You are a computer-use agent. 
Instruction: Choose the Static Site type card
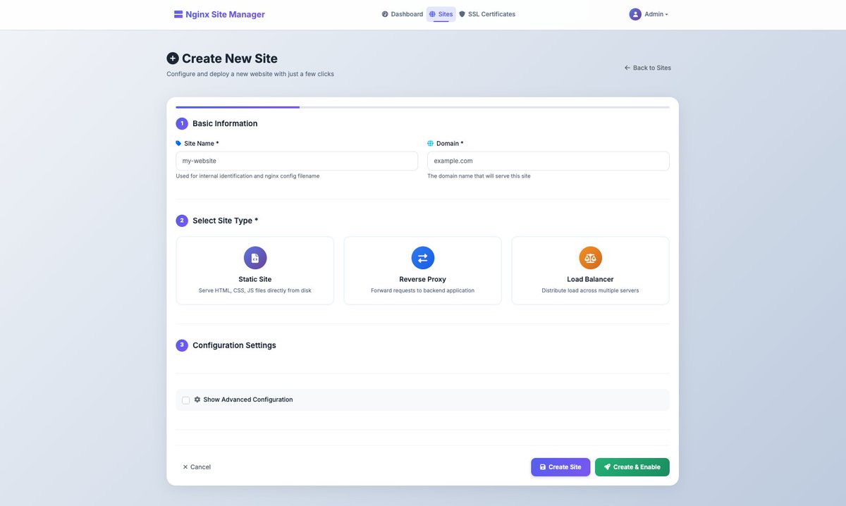point(255,271)
